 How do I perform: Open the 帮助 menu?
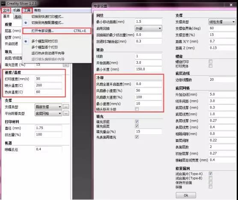pos(38,10)
